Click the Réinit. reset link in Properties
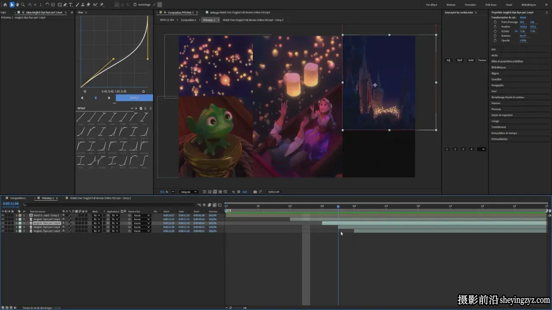This screenshot has height=310, width=552. [523, 17]
